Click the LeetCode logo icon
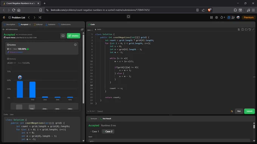Image resolution: width=257 pixels, height=144 pixels. [x=4, y=17]
